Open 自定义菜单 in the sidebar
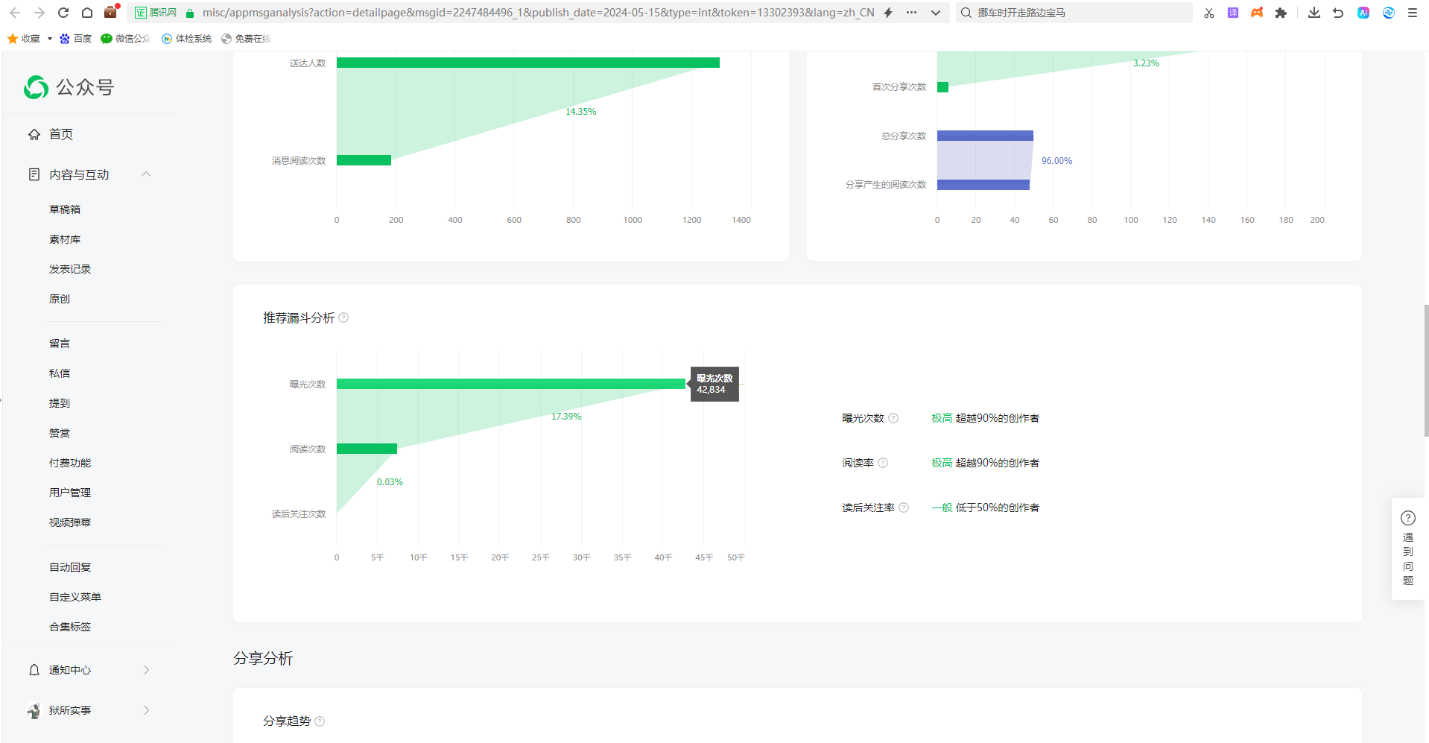The width and height of the screenshot is (1429, 743). (75, 597)
